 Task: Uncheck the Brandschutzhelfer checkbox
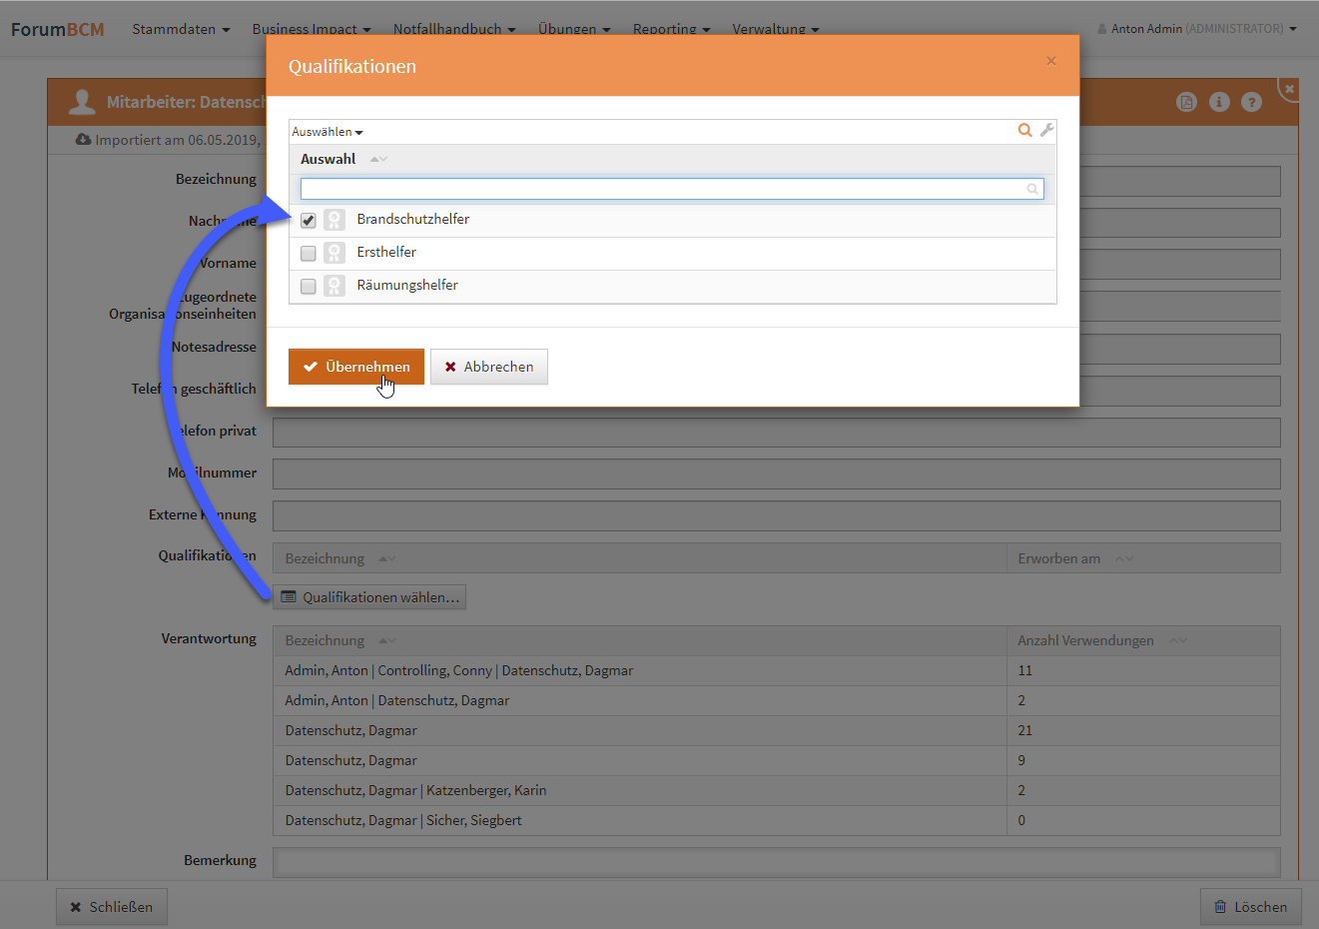(309, 221)
